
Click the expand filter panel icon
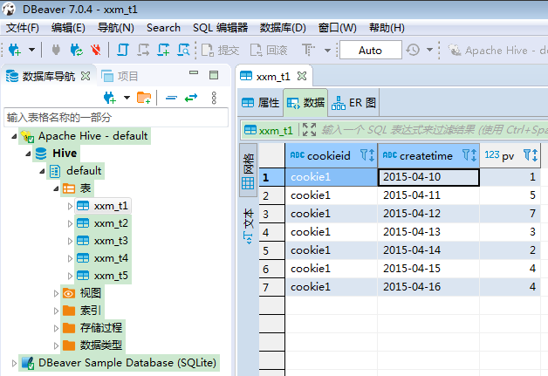pyautogui.click(x=309, y=130)
